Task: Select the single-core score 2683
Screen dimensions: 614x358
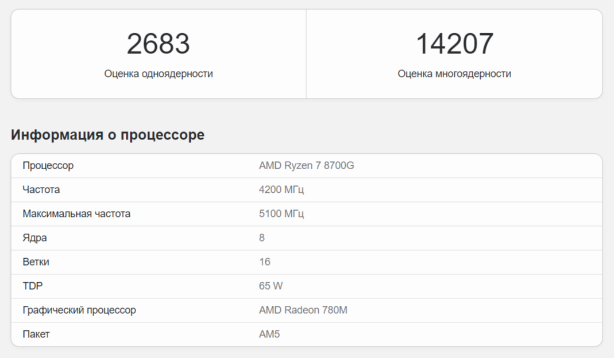Action: [x=158, y=44]
